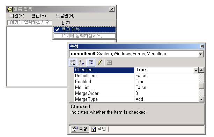The image size is (214, 137).
Task: Switch to the 색인 tab
Action: (x=98, y=129)
